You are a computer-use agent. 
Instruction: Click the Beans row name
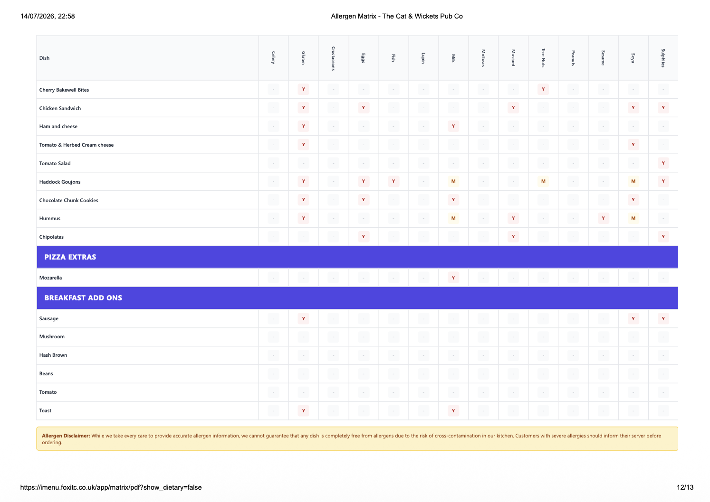pyautogui.click(x=46, y=373)
